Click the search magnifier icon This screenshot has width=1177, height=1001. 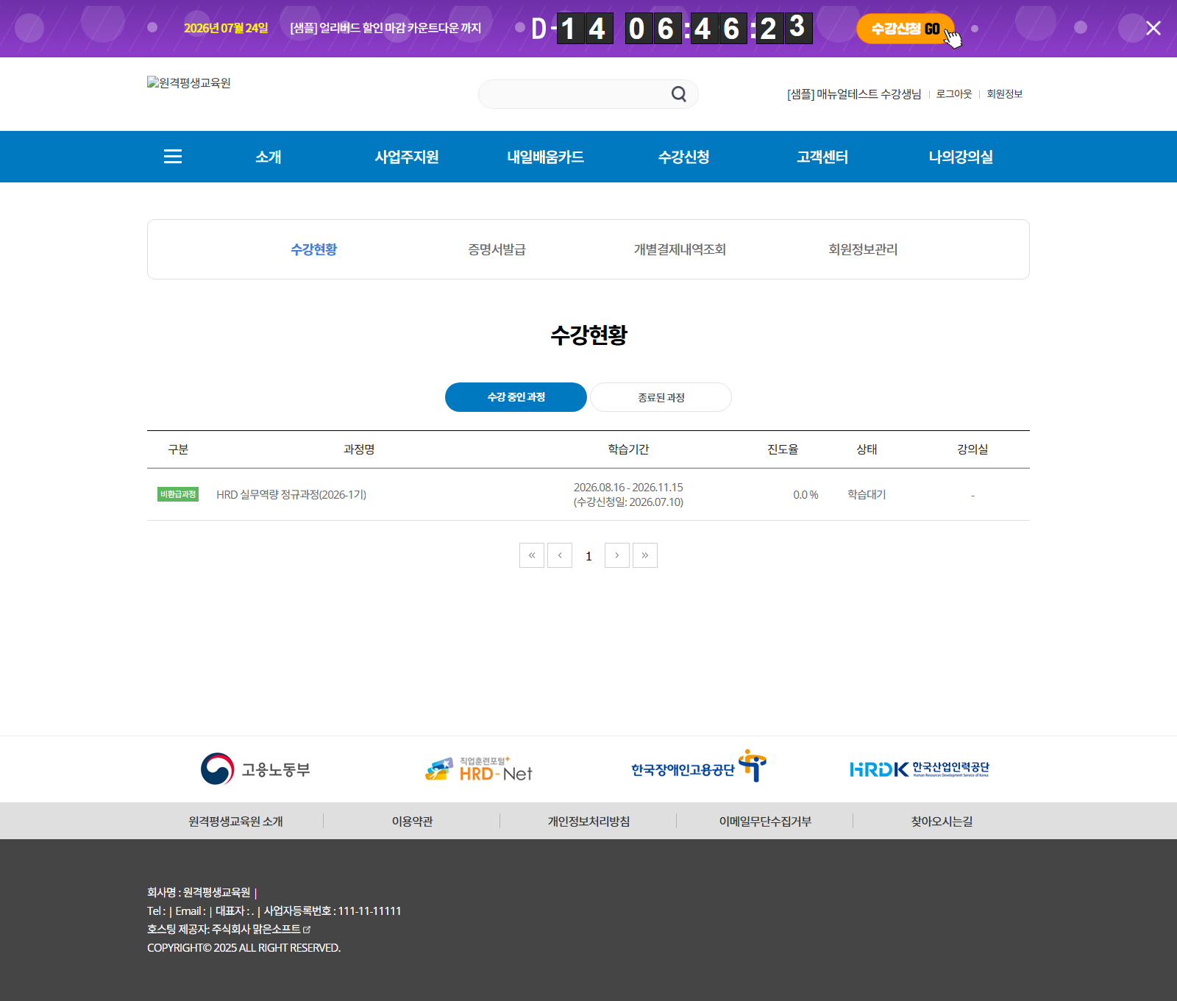(678, 94)
